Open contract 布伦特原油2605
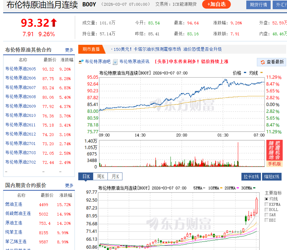Viewport: 287px width, 250px height. [21, 69]
